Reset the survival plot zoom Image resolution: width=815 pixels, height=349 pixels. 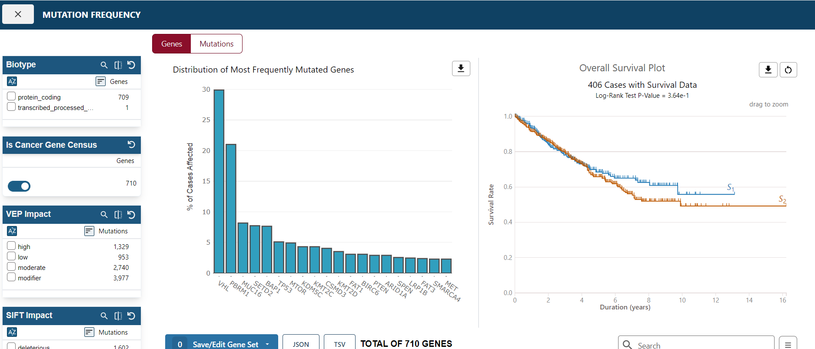click(x=788, y=70)
